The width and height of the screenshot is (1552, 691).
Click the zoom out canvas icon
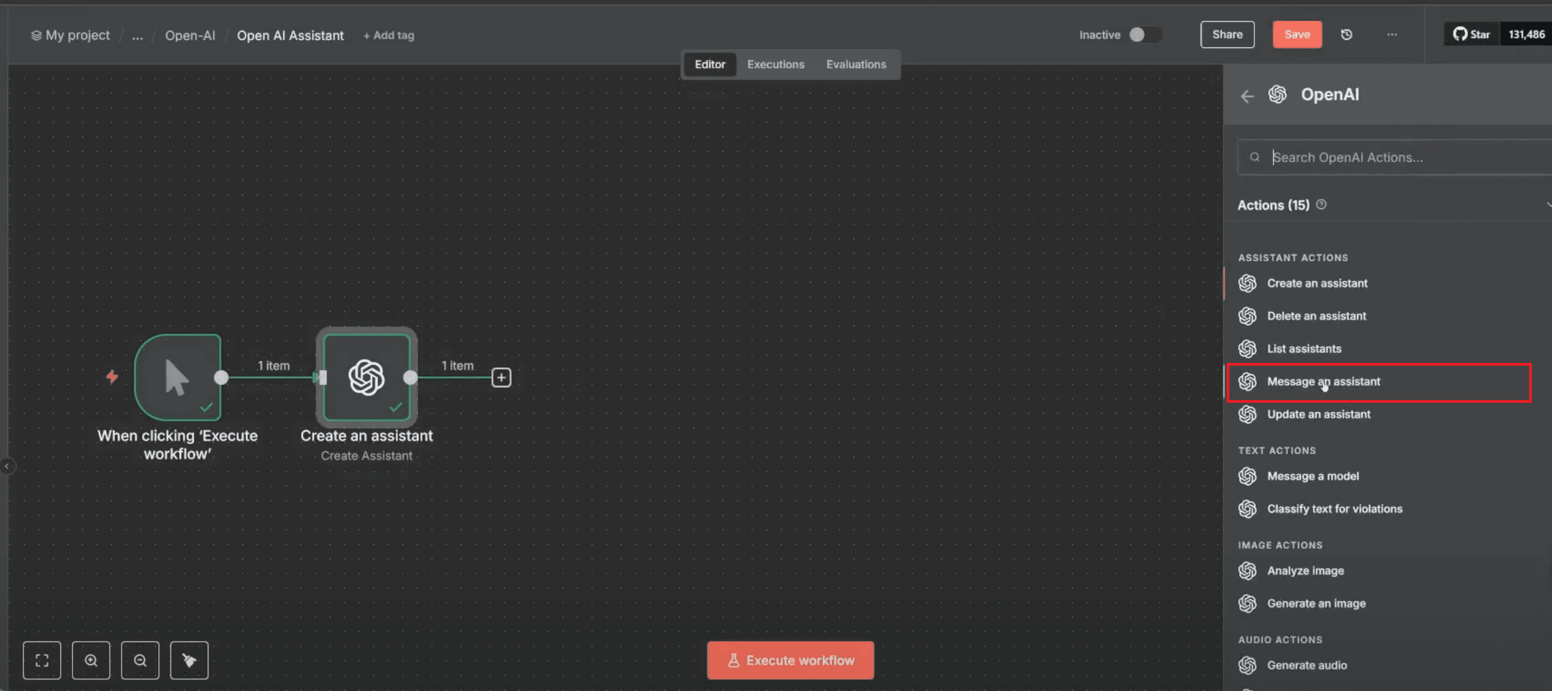(x=140, y=660)
